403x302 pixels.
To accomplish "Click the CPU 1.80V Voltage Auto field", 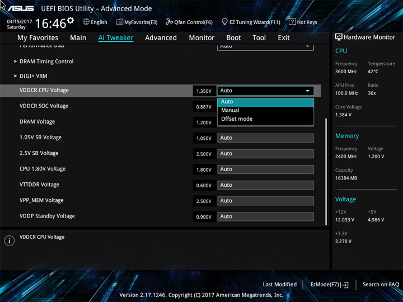I will [265, 169].
